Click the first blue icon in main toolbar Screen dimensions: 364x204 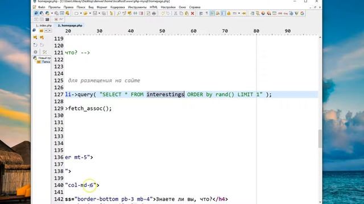36,14
